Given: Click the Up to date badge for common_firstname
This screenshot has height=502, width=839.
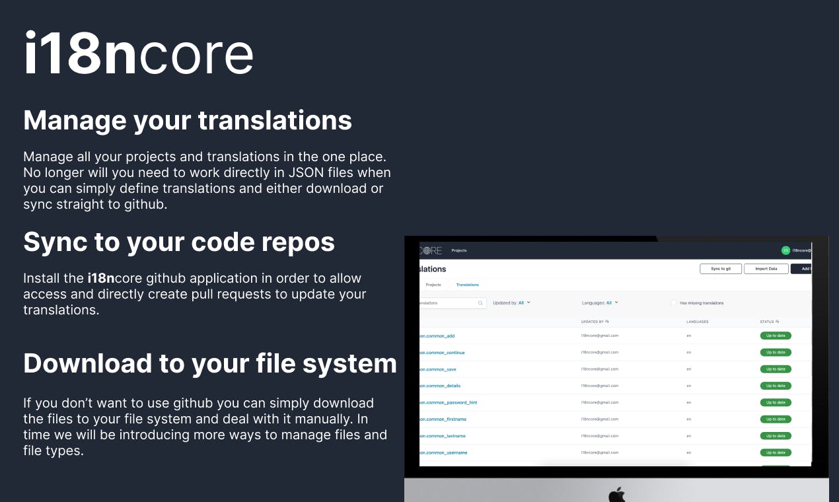Looking at the screenshot, I should click(x=776, y=419).
